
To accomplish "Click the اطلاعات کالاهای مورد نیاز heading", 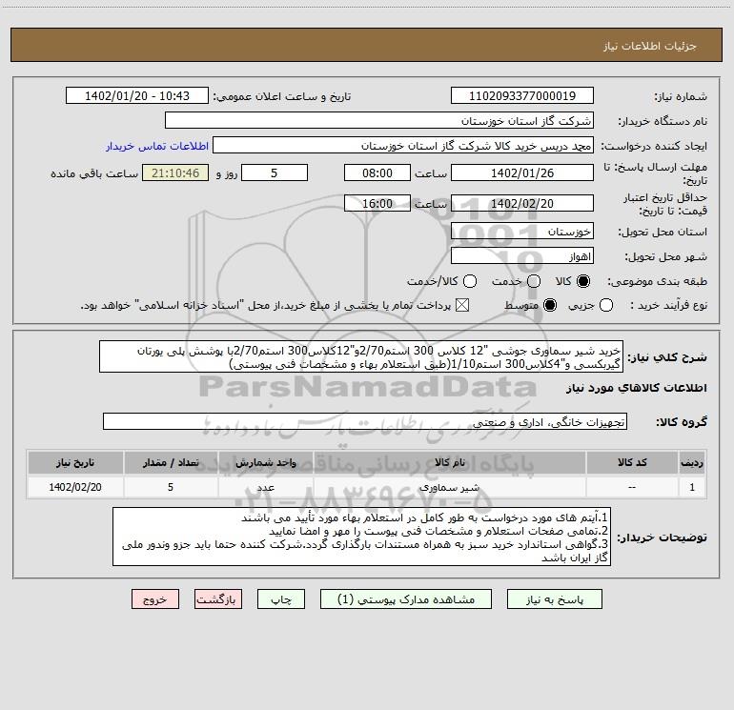I will tap(636, 388).
